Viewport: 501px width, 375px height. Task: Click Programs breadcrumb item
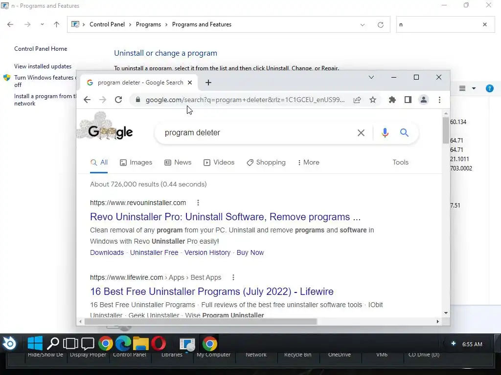pos(148,24)
